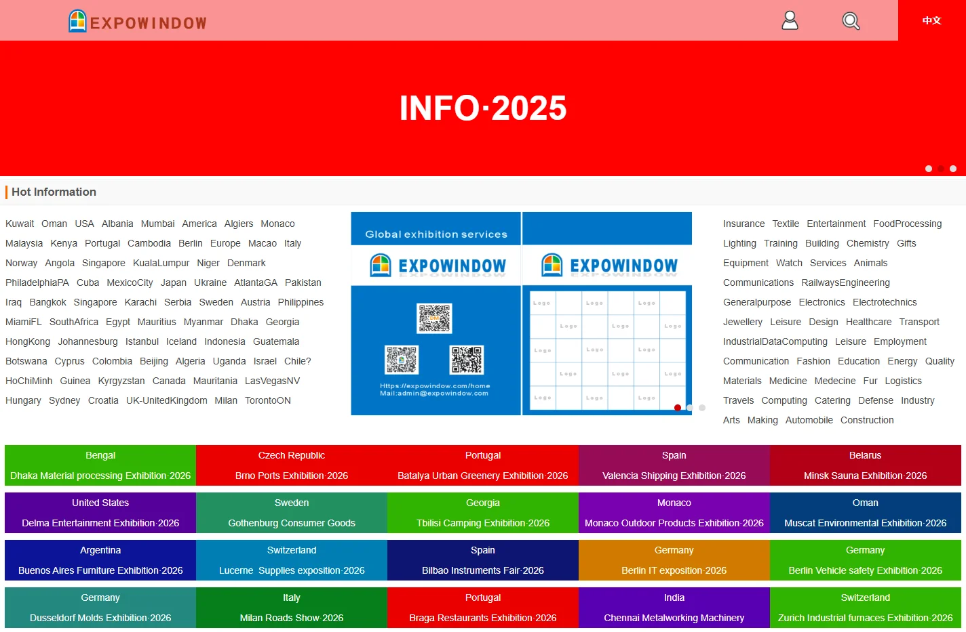This screenshot has height=632, width=966.
Task: Open the Global exhibition services QR panel
Action: coord(436,314)
